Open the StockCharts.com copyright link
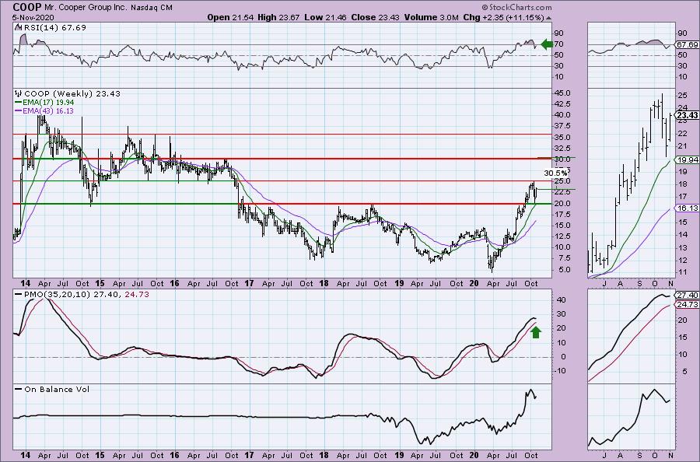The image size is (700, 462). coord(516,7)
